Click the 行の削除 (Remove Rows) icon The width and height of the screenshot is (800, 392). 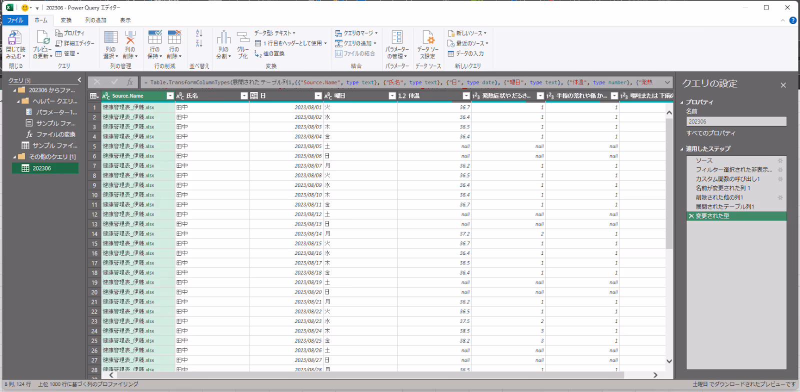(x=174, y=37)
